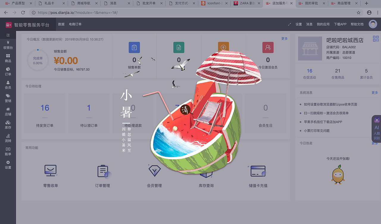Open a new browser tab with plus
This screenshot has width=381, height=224.
[x=366, y=3]
